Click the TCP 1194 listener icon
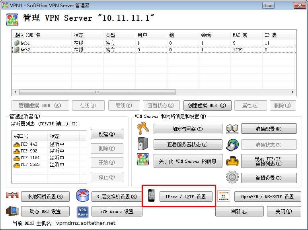Screen dimensions: 308x230 16,158
